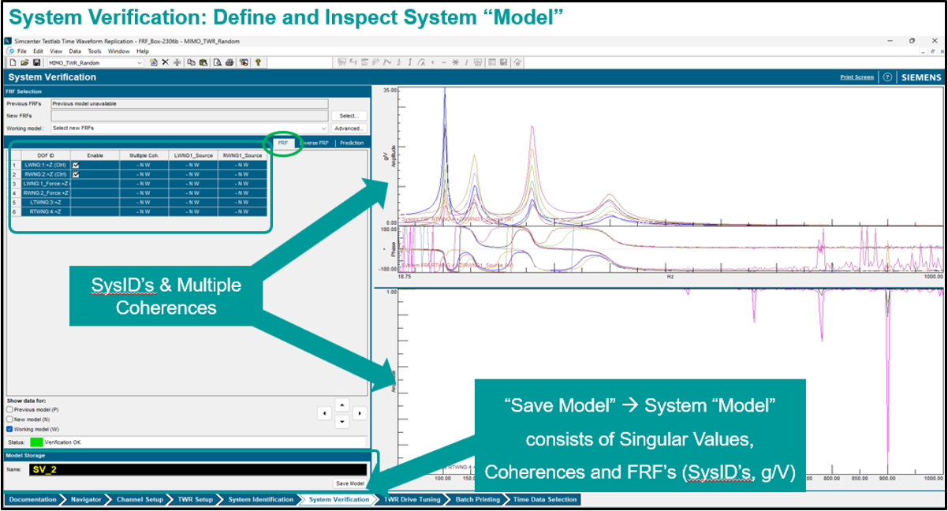Enable the Previous model (P) checkbox
Image resolution: width=948 pixels, height=511 pixels.
tap(9, 409)
